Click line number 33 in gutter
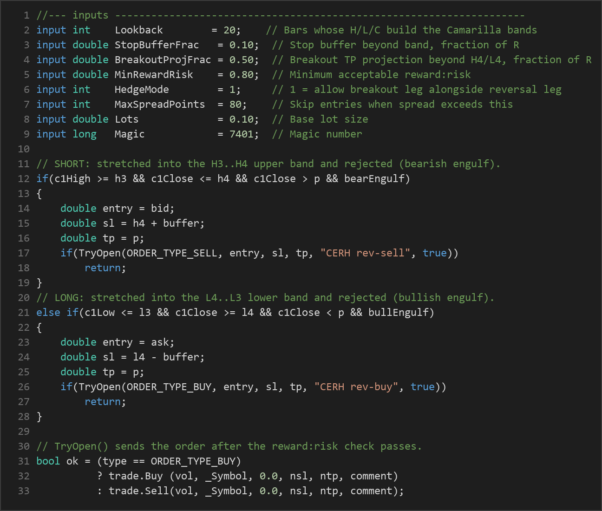Viewport: 602px width, 511px height. point(24,491)
